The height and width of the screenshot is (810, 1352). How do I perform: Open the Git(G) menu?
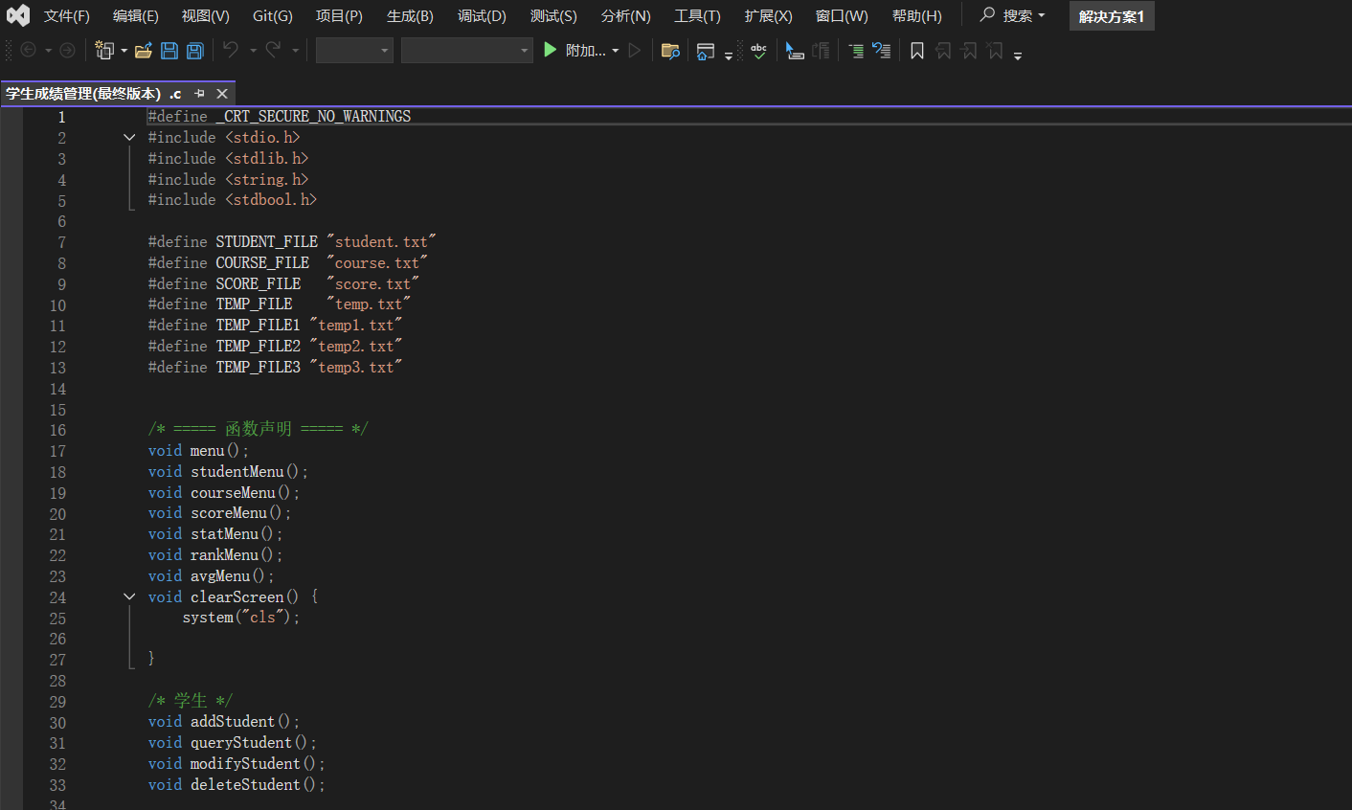(x=273, y=16)
